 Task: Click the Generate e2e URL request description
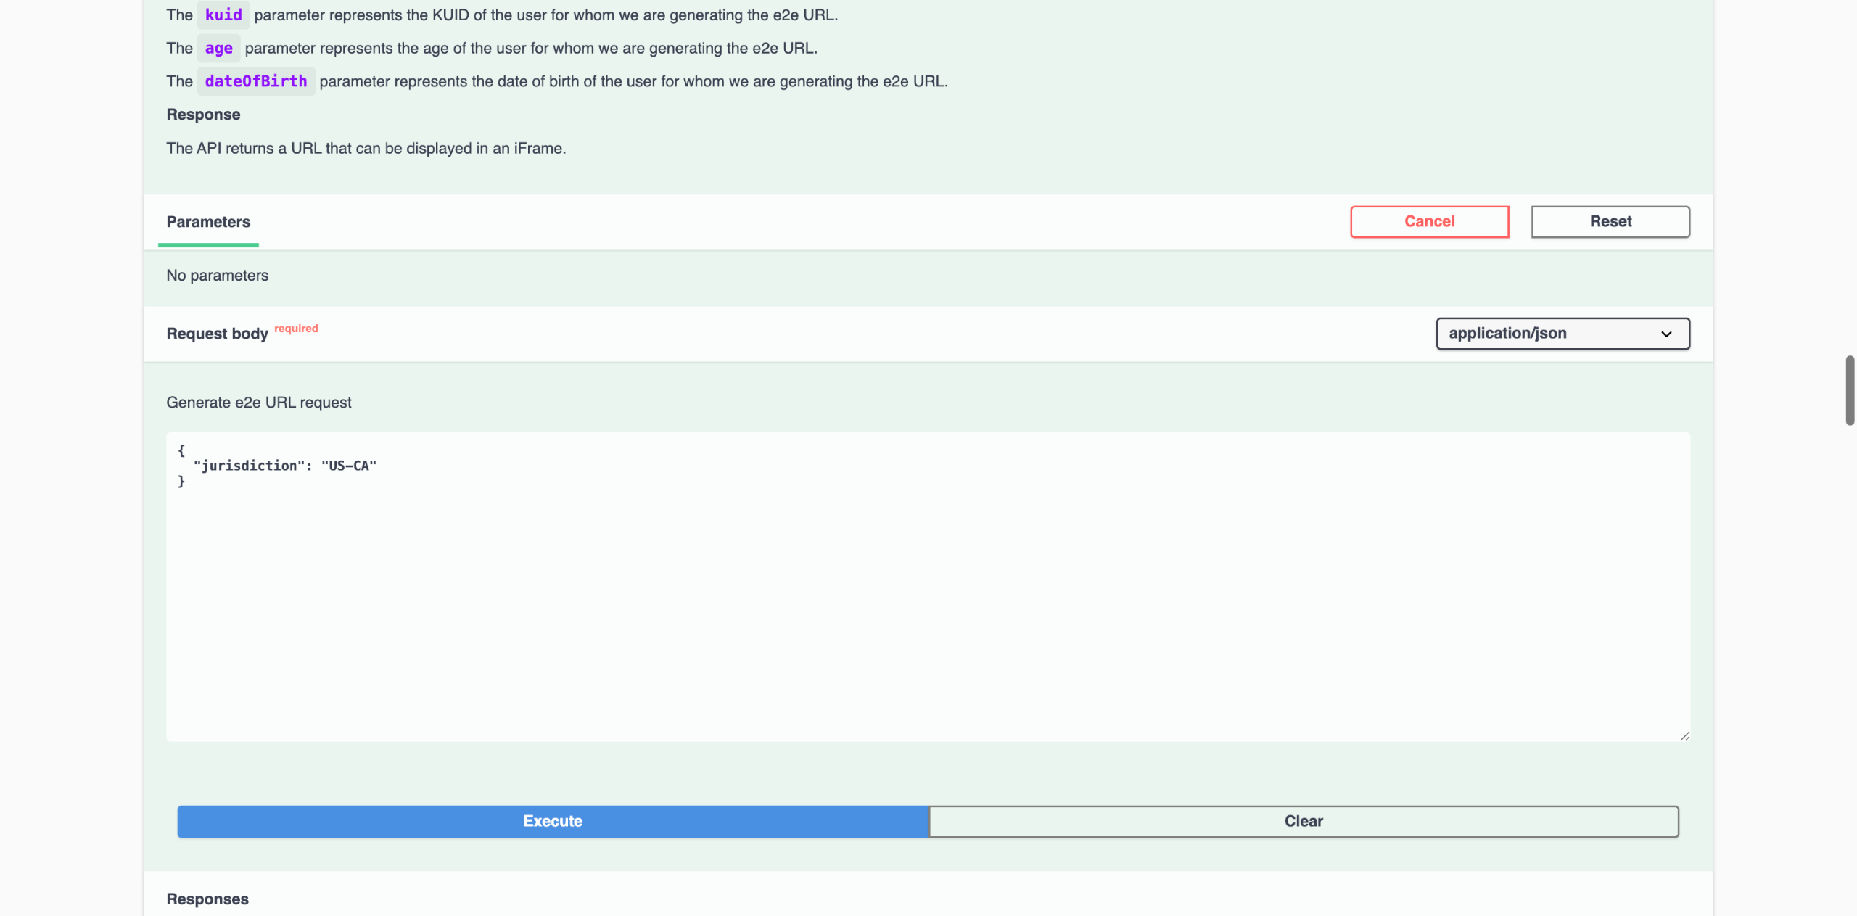259,403
